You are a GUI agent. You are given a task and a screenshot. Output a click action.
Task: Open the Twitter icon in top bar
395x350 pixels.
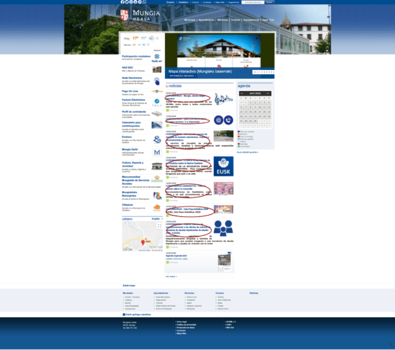tap(127, 2)
